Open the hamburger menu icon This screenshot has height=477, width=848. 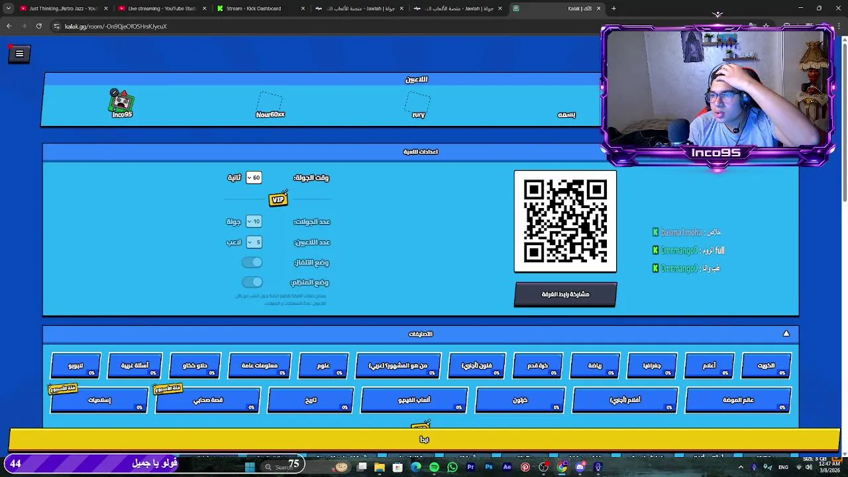pos(19,54)
